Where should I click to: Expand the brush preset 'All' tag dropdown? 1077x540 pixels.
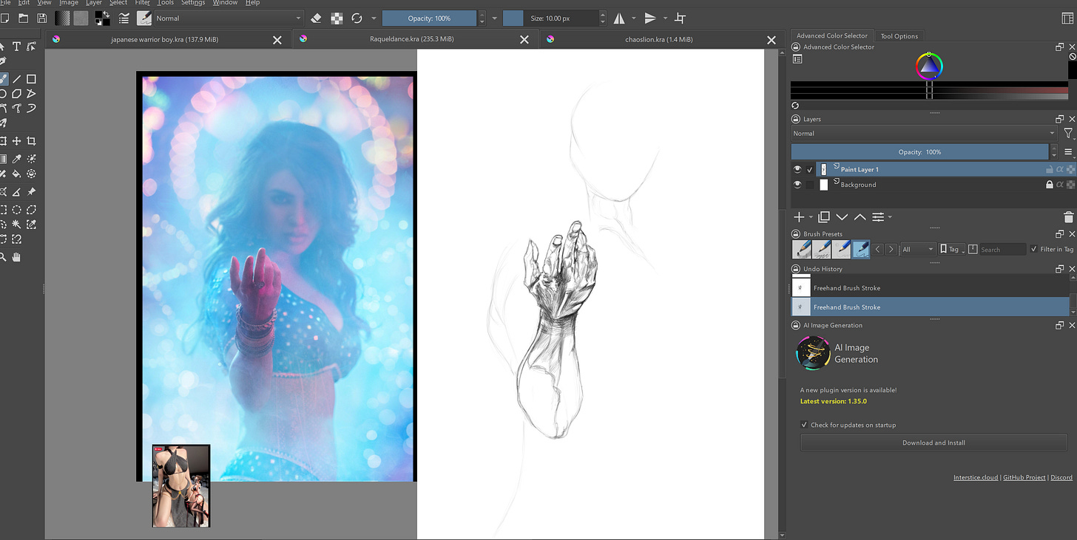[x=918, y=250]
